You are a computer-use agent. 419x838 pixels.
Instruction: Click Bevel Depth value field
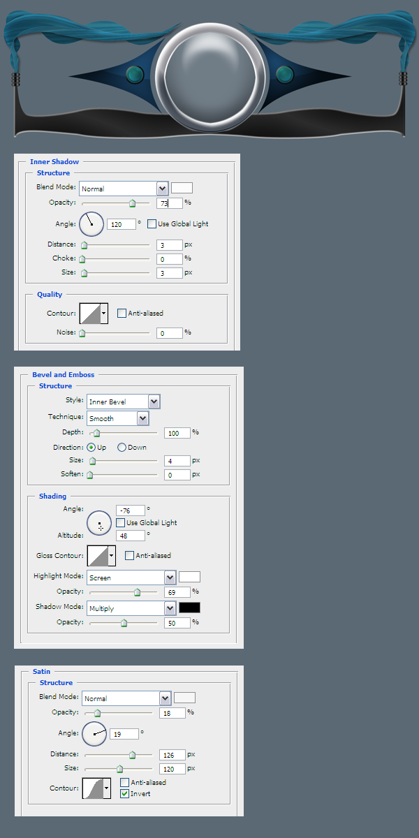tap(177, 433)
